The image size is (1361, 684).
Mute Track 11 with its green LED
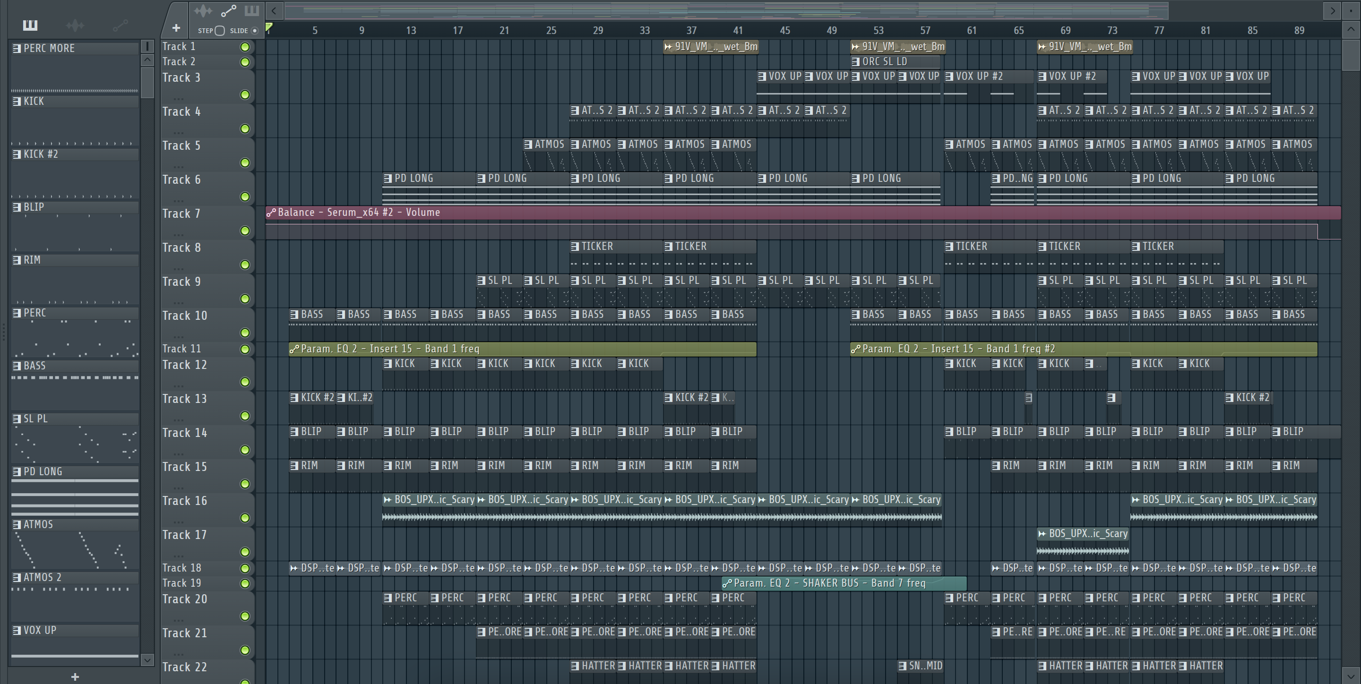coord(245,349)
